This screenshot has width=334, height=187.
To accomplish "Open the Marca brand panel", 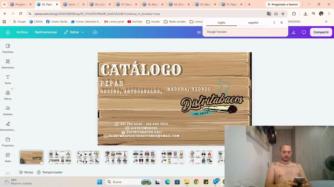I will pyautogui.click(x=8, y=95).
